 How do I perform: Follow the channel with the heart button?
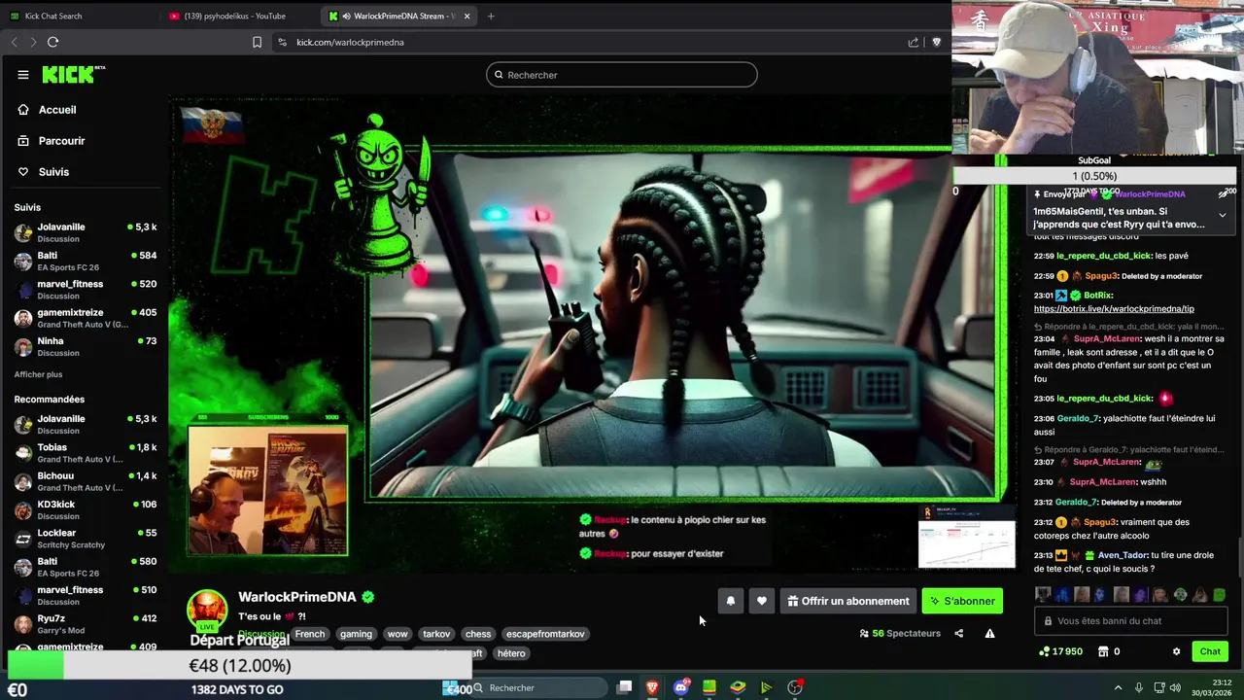tap(762, 601)
